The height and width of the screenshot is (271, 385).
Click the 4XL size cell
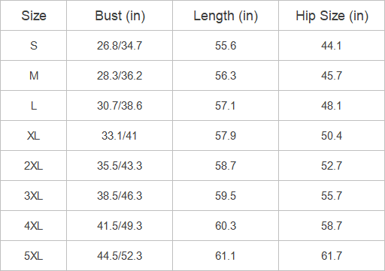pyautogui.click(x=34, y=226)
